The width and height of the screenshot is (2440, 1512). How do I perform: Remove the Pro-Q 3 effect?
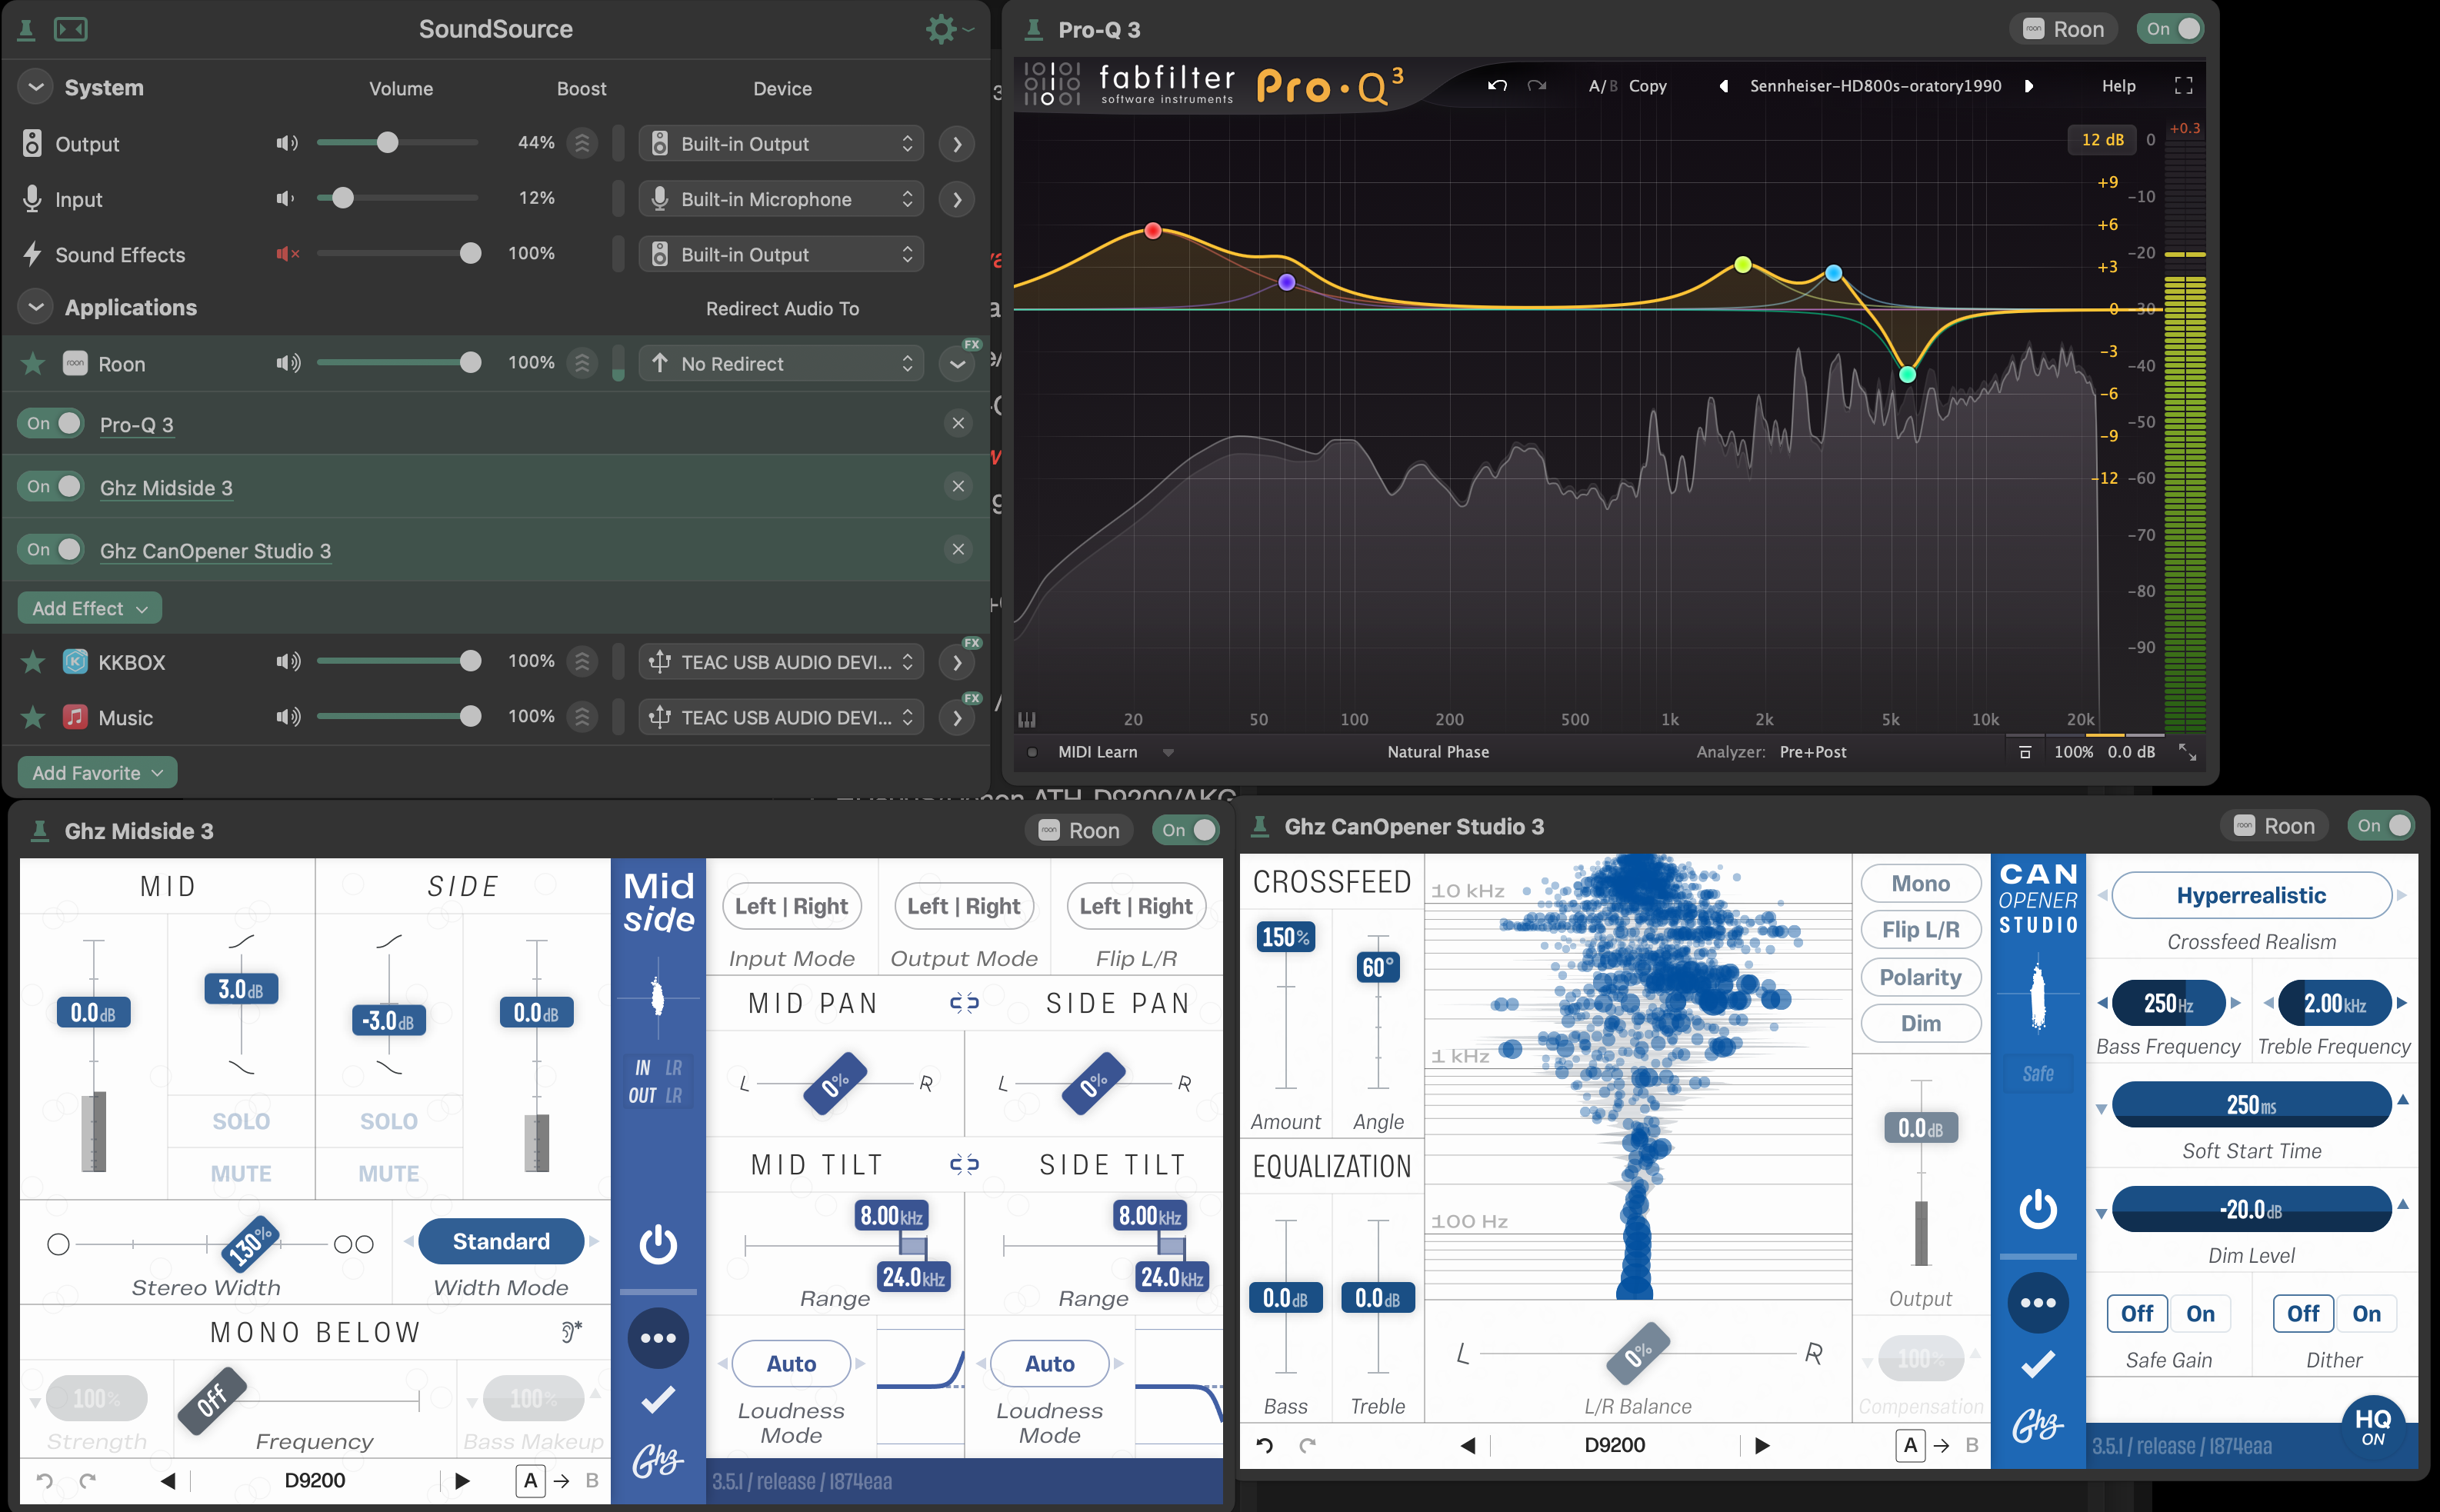tap(958, 423)
